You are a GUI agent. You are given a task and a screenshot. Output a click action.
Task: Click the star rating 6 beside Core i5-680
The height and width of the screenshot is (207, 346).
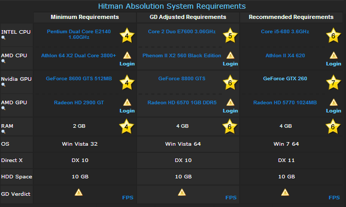click(333, 35)
